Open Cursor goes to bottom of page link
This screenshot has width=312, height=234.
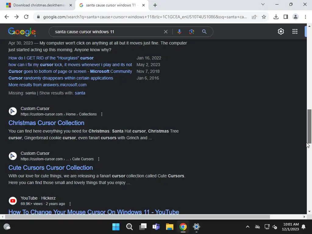[70, 71]
